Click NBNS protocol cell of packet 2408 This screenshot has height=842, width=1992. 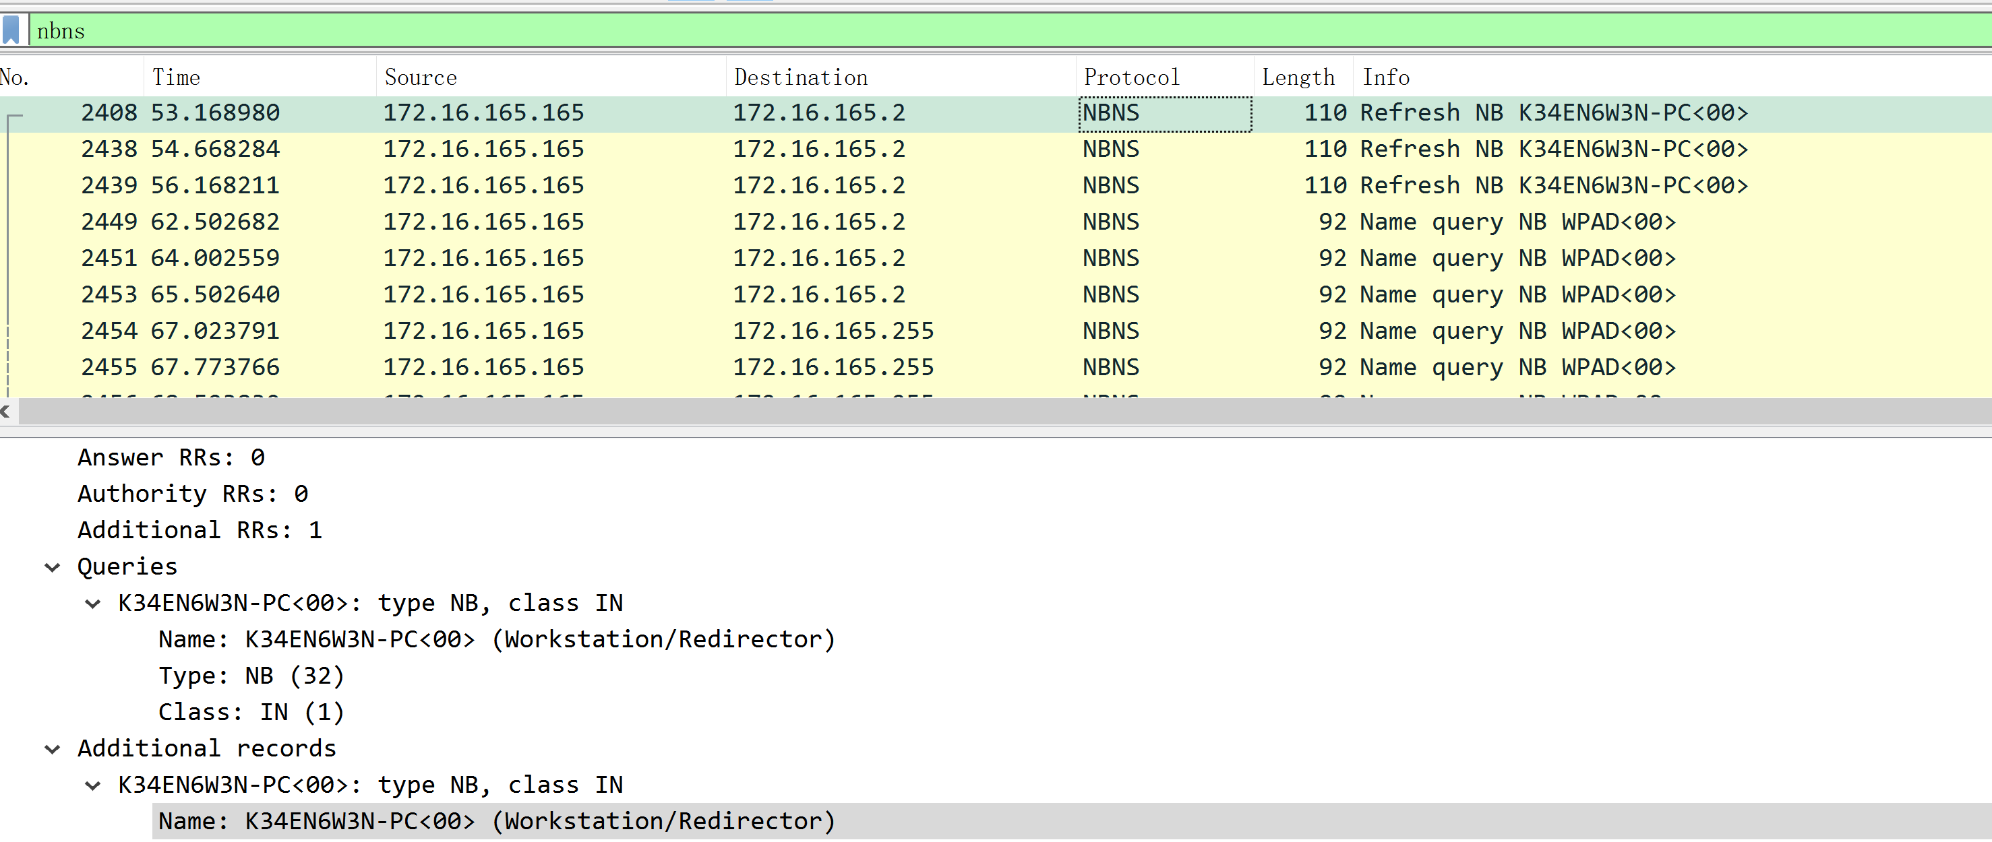(1165, 114)
